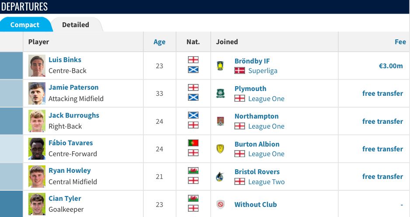Screen dimensions: 410x217
Task: Open the League Two competition link
Action: tap(267, 182)
